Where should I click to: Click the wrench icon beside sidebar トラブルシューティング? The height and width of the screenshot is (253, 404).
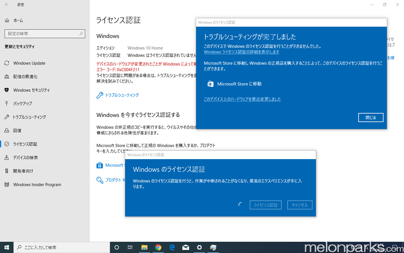(x=7, y=117)
